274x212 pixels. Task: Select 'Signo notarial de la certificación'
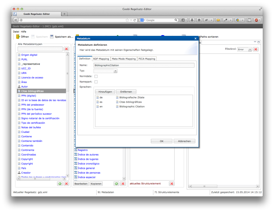point(40,118)
